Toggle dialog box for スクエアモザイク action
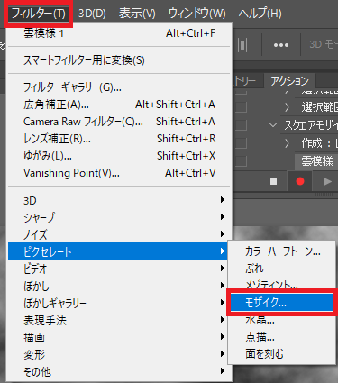This screenshot has height=383, width=338. [x=241, y=125]
